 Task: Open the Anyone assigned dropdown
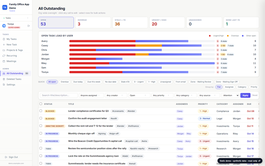[91, 96]
